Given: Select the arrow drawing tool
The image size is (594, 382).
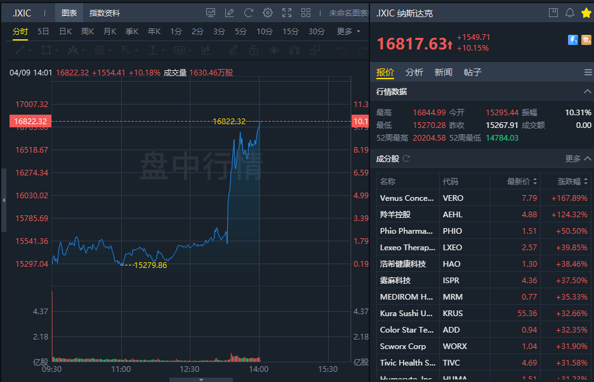Looking at the screenshot, I should coord(126,50).
